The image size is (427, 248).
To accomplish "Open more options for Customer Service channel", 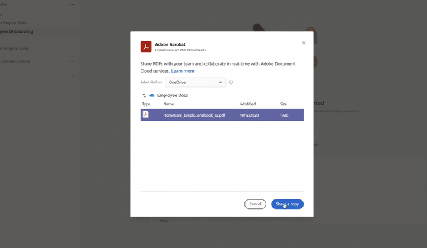I will tap(71, 62).
